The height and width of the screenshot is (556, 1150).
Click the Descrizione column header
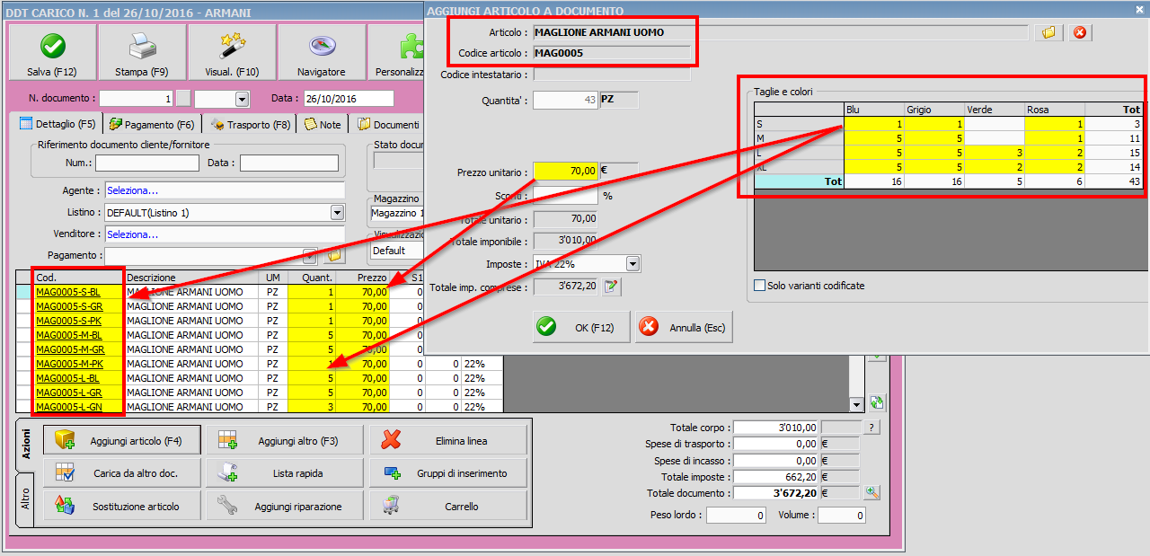point(191,278)
